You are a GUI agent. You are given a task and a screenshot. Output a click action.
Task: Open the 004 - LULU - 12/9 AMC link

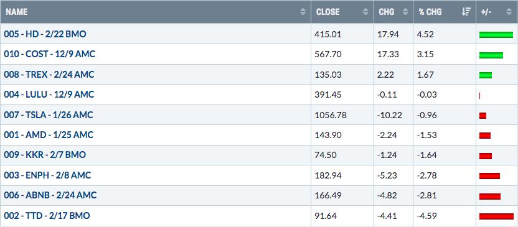coord(49,95)
